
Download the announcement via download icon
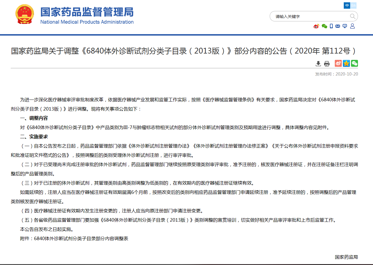318,64
